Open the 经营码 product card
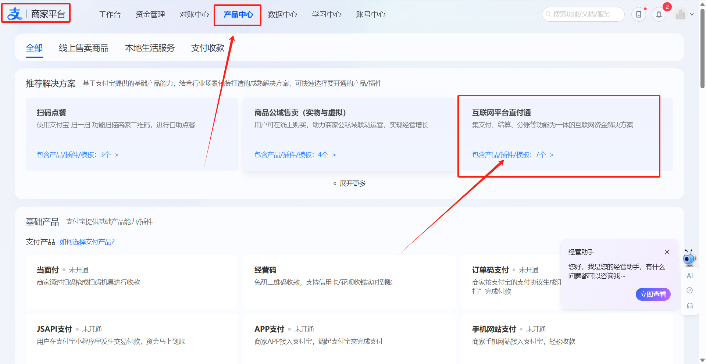Image resolution: width=706 pixels, height=364 pixels. point(349,282)
